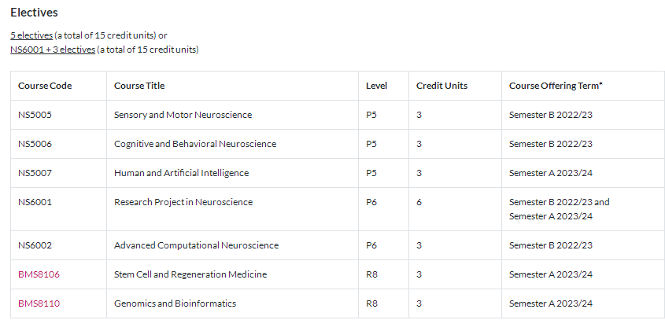Open the BMS8110 course link

pyautogui.click(x=39, y=303)
